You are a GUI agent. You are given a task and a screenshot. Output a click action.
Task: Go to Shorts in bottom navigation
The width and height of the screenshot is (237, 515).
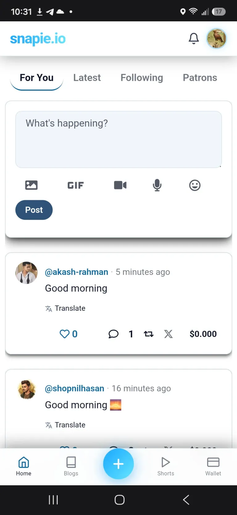point(166,466)
